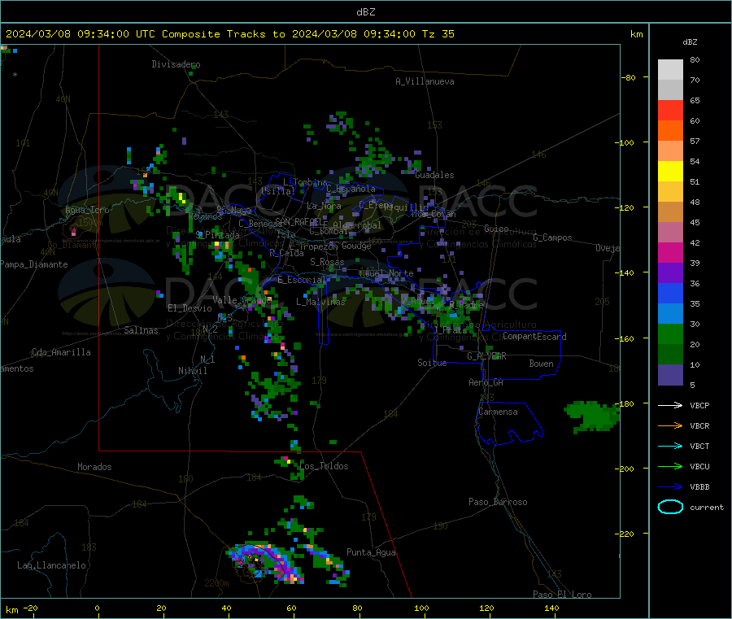Click the white VBCP arrow legend icon
732x619 pixels.
(670, 405)
